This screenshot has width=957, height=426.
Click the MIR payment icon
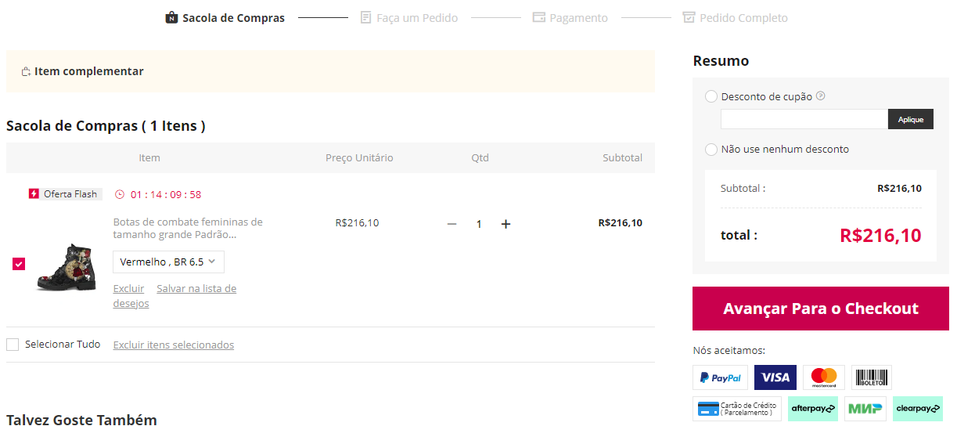865,408
